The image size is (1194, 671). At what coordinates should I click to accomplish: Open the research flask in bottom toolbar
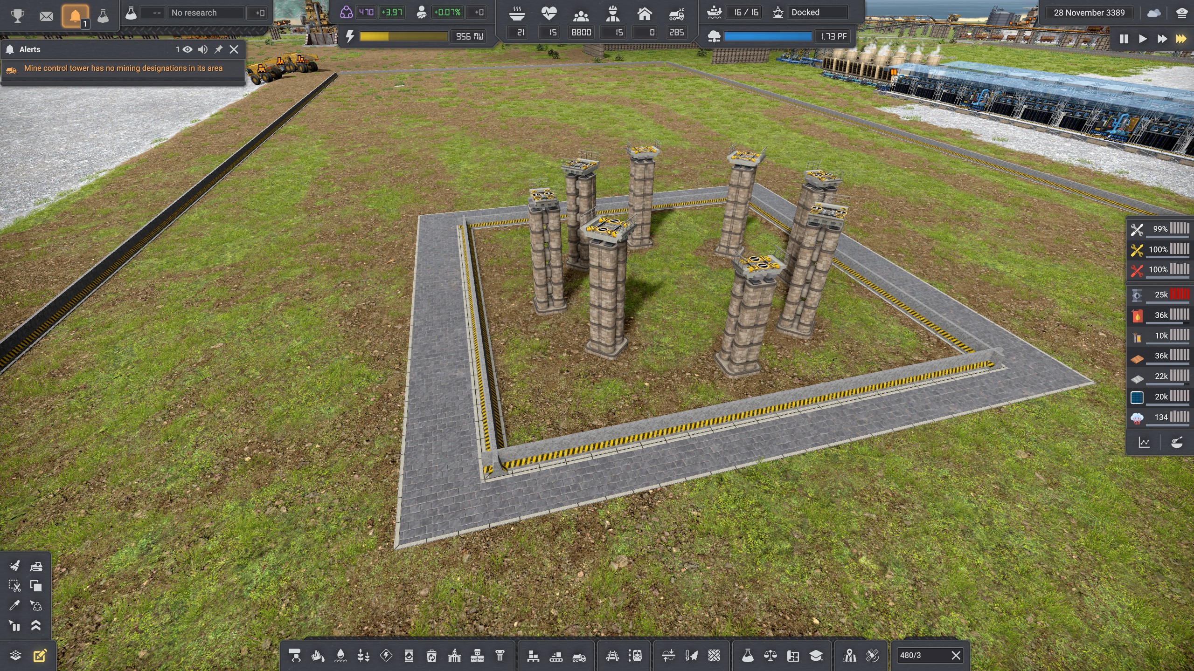point(748,656)
